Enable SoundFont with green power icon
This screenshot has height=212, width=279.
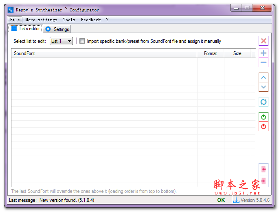click(x=264, y=117)
